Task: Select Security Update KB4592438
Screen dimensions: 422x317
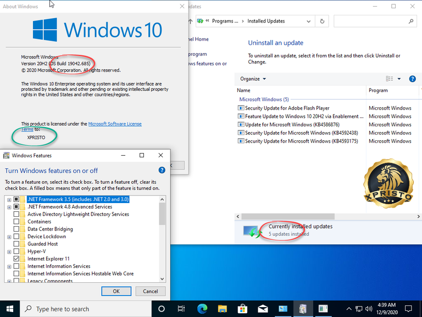Action: (298, 133)
